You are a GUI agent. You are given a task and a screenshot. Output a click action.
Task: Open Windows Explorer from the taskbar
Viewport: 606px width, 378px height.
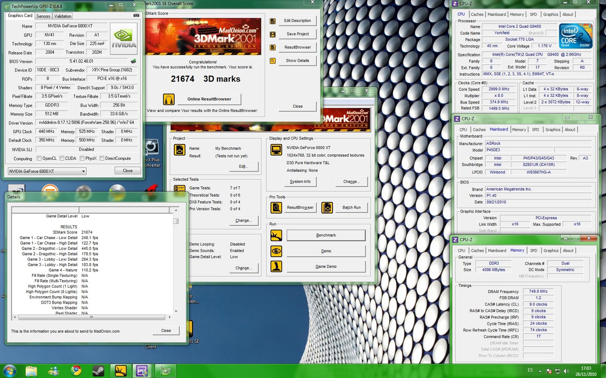pyautogui.click(x=32, y=371)
